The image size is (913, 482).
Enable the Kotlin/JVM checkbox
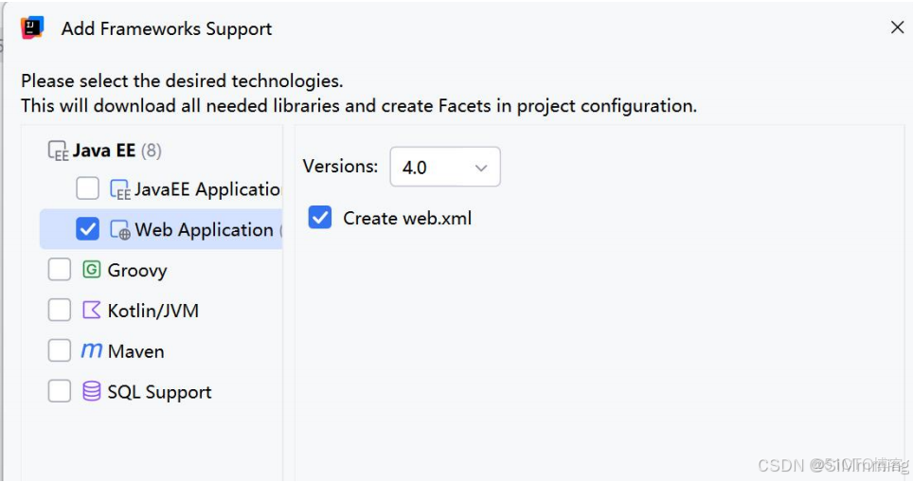[x=60, y=311]
